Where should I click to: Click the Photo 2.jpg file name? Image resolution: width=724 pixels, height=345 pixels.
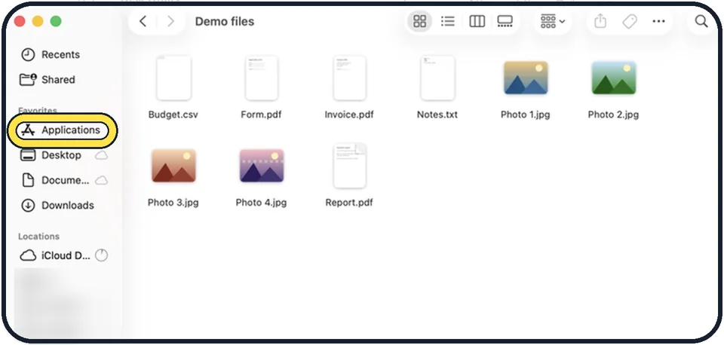point(614,114)
